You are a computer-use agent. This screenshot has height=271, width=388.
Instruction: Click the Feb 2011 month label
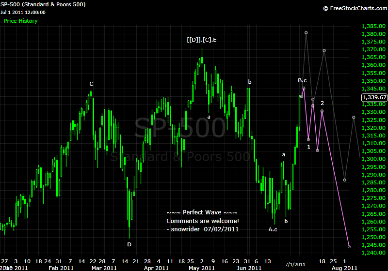[x=61, y=268]
